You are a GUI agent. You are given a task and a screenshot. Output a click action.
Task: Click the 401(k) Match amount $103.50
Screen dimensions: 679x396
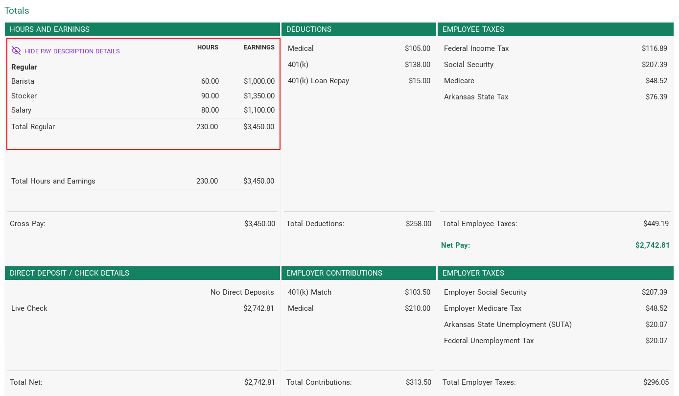[x=418, y=292]
